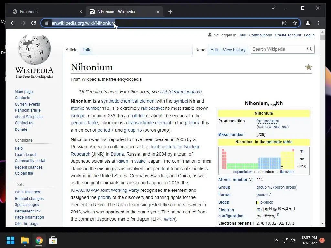The height and width of the screenshot is (248, 331).
Task: Click the Tl element link above Nh
Action: click(x=302, y=152)
